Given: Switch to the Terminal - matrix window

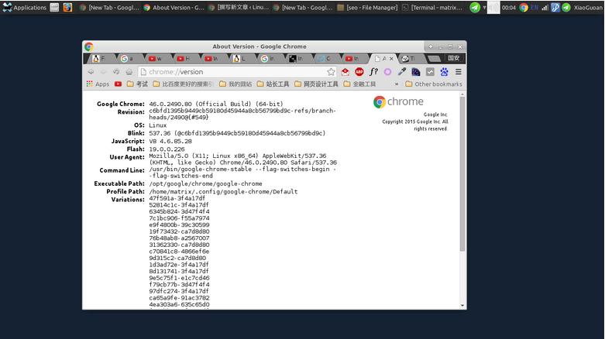Looking at the screenshot, I should 432,7.
